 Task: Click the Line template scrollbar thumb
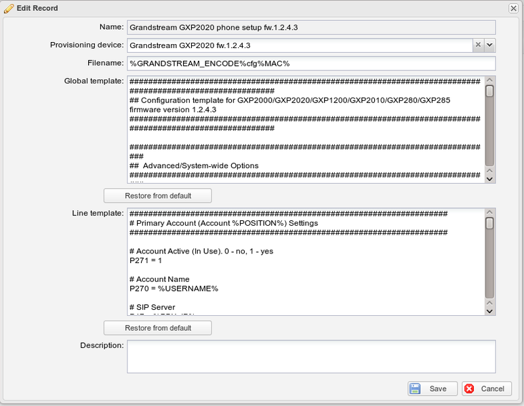tap(489, 223)
